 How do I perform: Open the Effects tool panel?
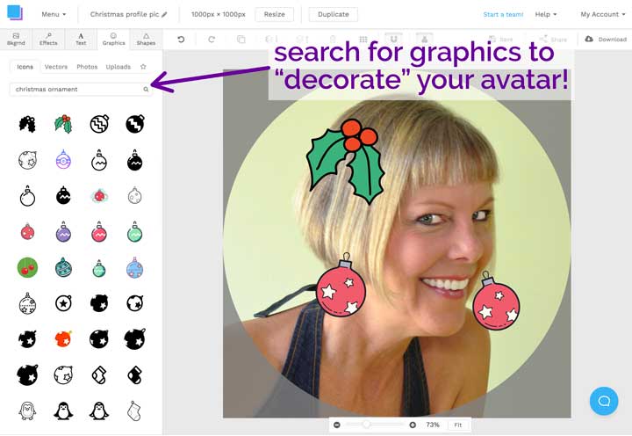[x=48, y=40]
